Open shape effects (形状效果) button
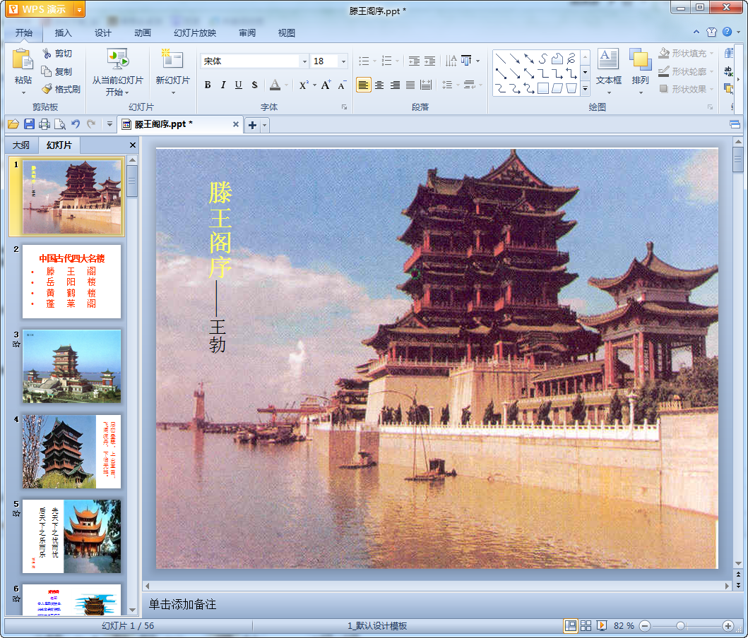The image size is (748, 638). pyautogui.click(x=687, y=89)
